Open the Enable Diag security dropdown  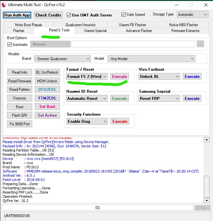[x=87, y=121]
